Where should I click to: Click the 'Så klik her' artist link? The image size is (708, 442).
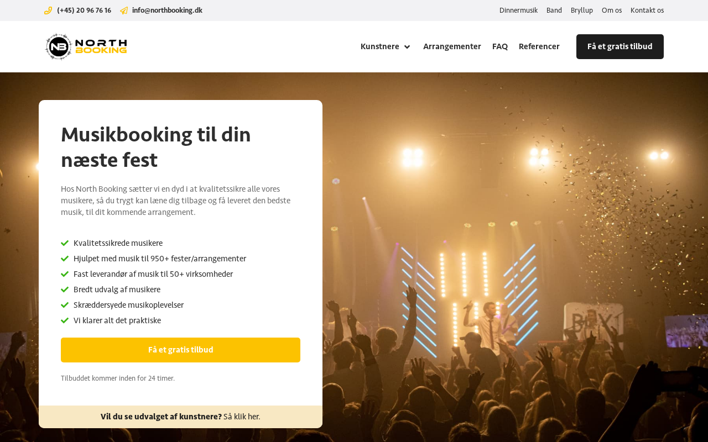click(242, 417)
